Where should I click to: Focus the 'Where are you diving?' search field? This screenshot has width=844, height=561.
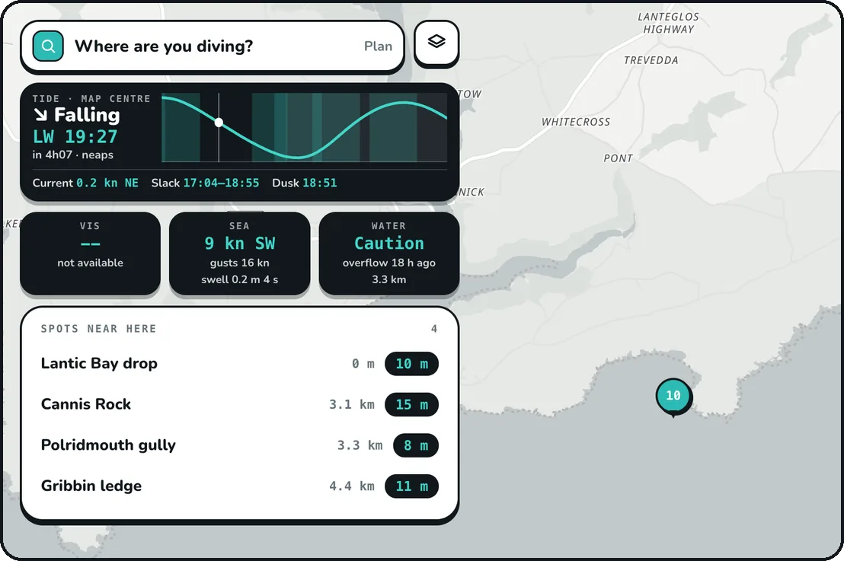pyautogui.click(x=212, y=46)
